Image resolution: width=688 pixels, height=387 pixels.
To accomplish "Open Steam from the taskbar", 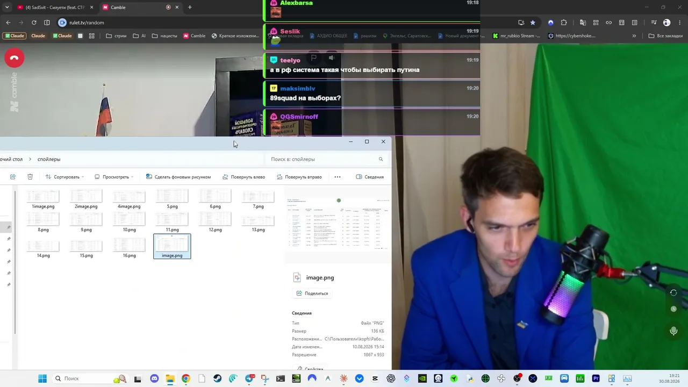I will tap(217, 378).
